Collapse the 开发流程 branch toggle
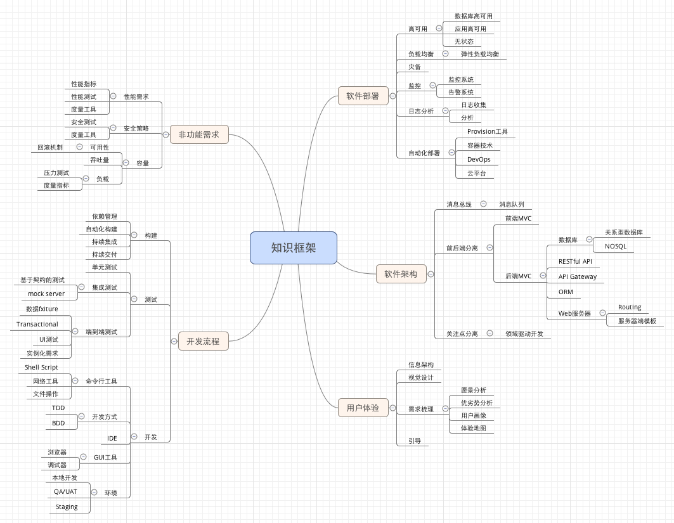The width and height of the screenshot is (674, 523). pyautogui.click(x=174, y=341)
